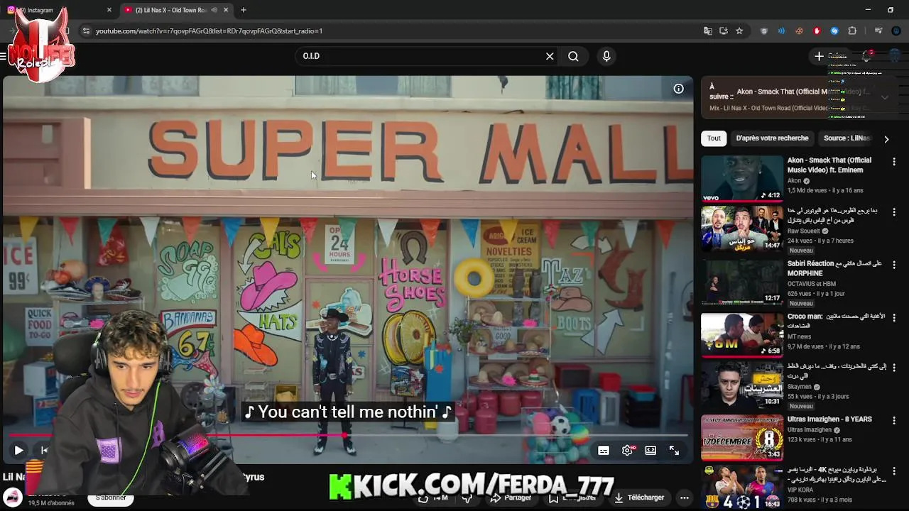Open the cookie extension icon
This screenshot has width=909, height=511.
tap(799, 31)
